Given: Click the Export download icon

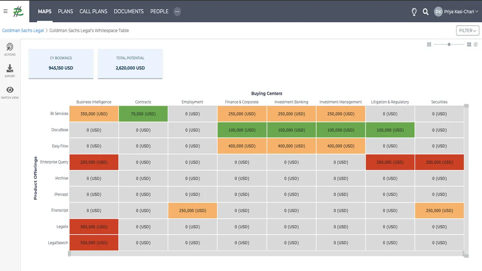Looking at the screenshot, I should tap(10, 69).
